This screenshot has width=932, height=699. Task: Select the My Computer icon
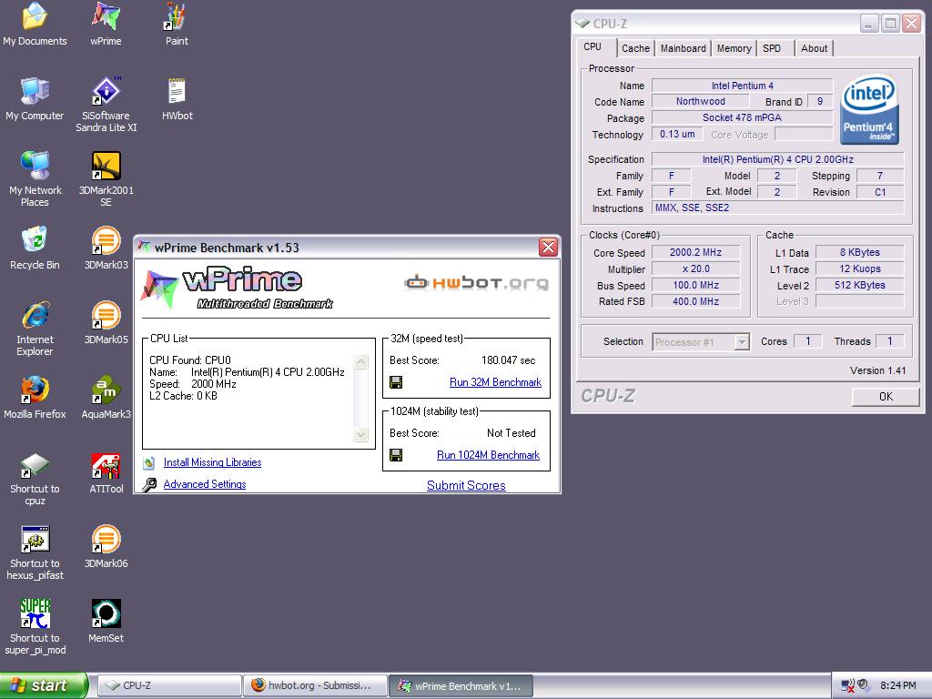pyautogui.click(x=35, y=98)
